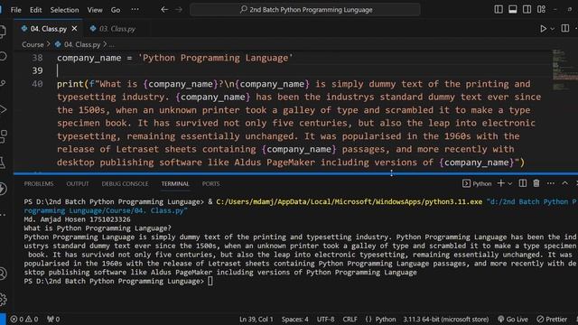Viewport: 578px width, 325px height.
Task: Maximize the panel with chevron up
Action: (564, 183)
